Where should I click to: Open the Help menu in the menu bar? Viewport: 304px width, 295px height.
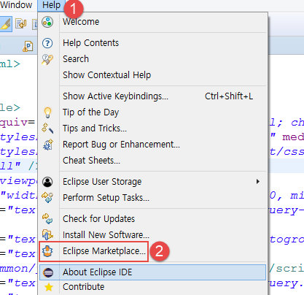(x=51, y=5)
